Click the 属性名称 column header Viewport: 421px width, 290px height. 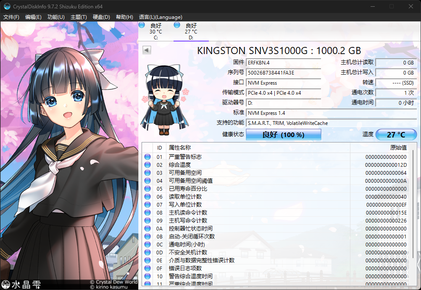pyautogui.click(x=258, y=148)
